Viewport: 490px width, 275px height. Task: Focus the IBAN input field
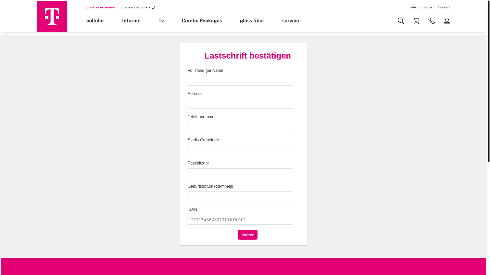click(240, 219)
